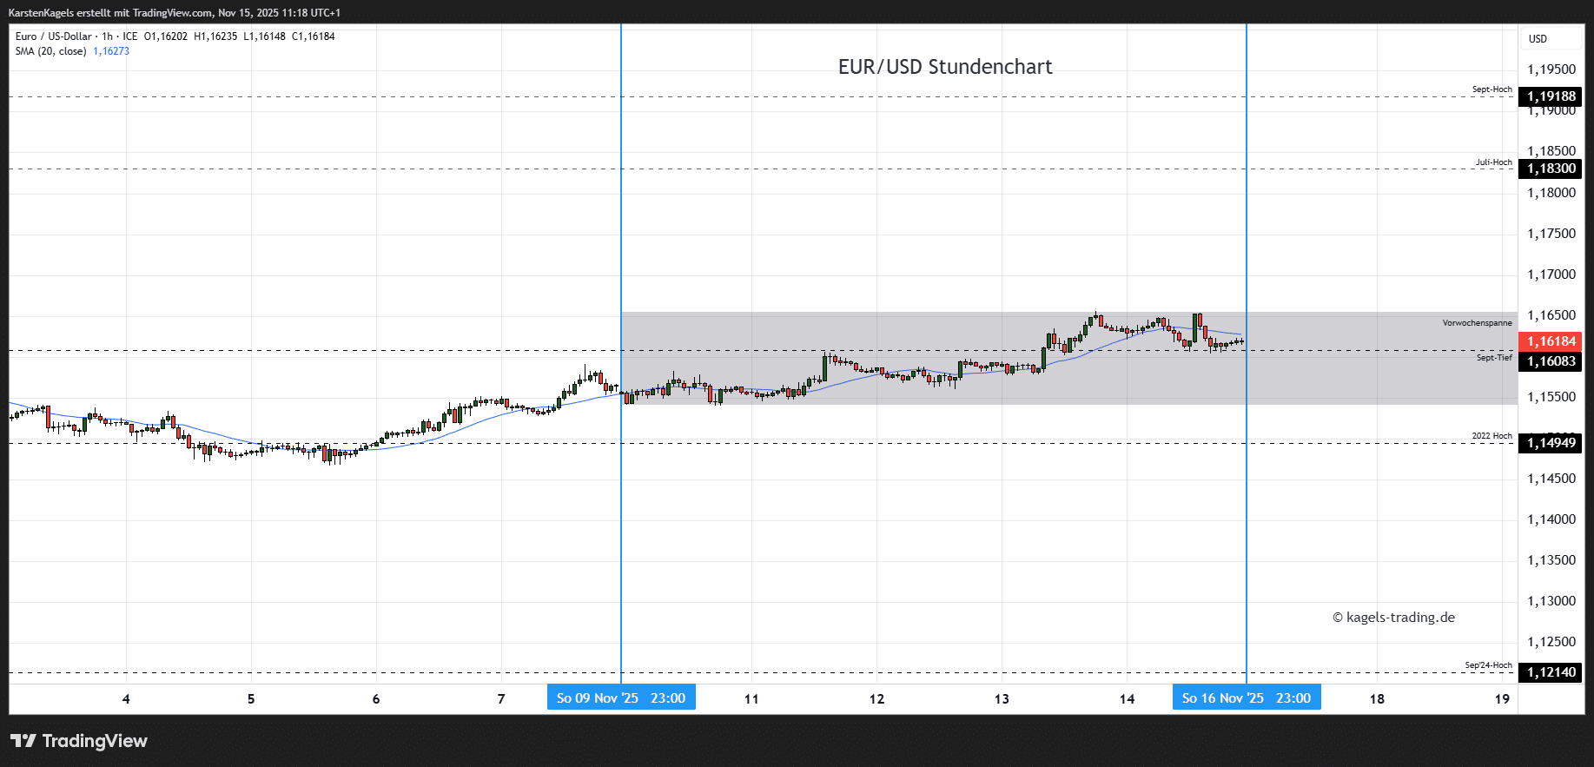Viewport: 1594px width, 767px height.
Task: Click the So 09 Nov '25 23:00 date label
Action: [x=621, y=698]
